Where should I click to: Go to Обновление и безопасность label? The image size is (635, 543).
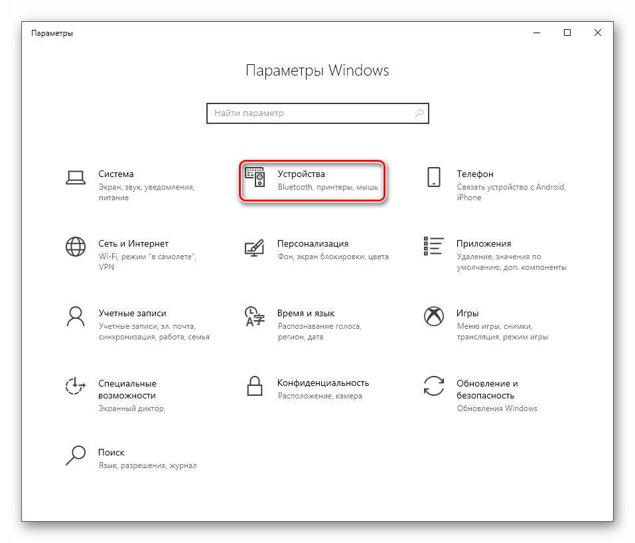487,389
